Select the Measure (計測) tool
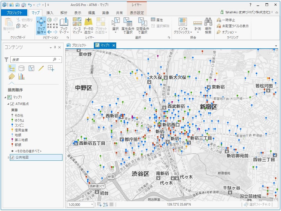 (198, 26)
